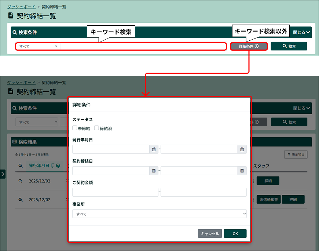Open the calendar for 発行年月日 end date
Image resolution: width=319 pixels, height=251 pixels.
coord(242,149)
